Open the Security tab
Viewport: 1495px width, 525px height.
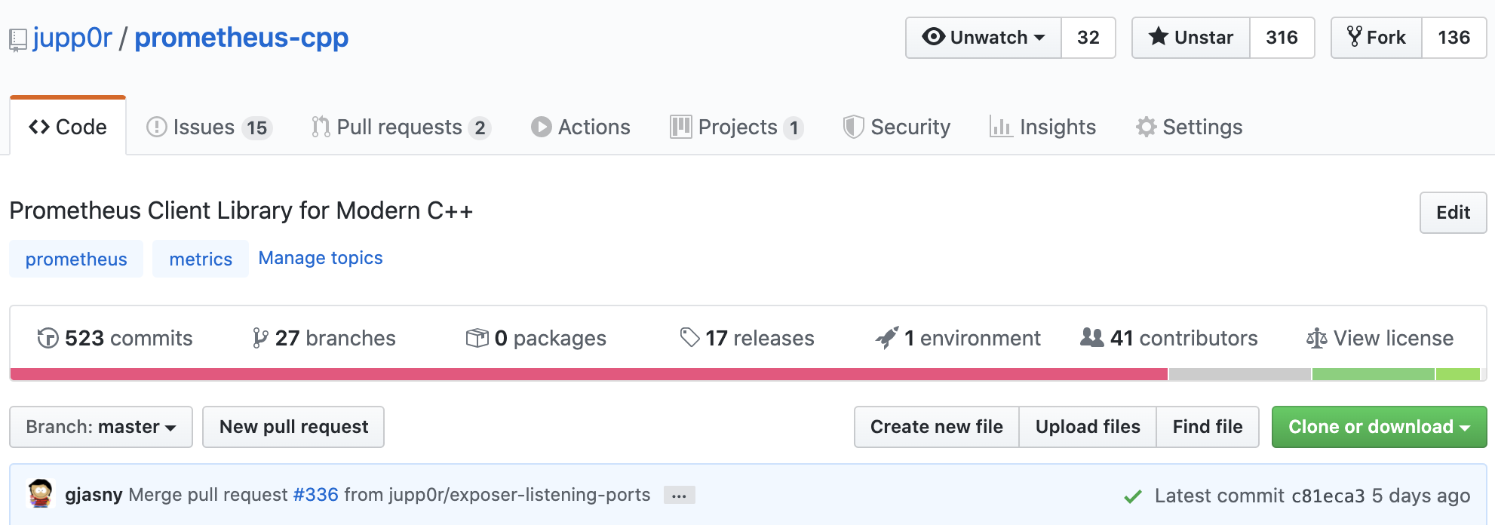(897, 127)
